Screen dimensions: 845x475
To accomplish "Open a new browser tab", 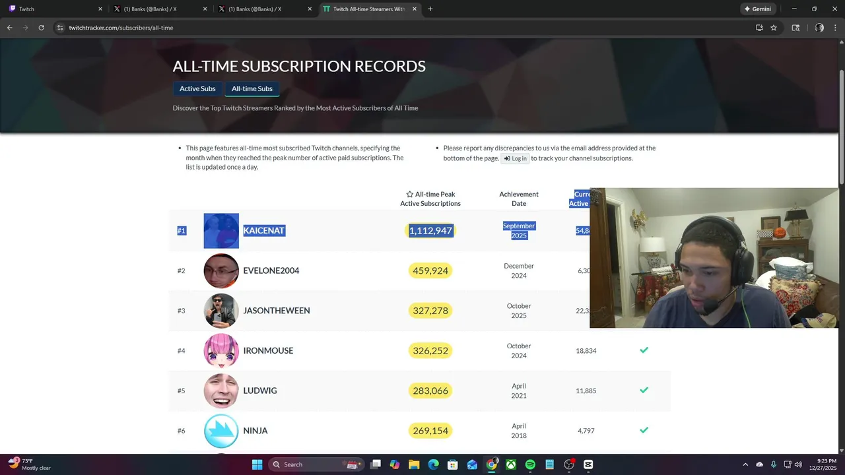I will 430,9.
